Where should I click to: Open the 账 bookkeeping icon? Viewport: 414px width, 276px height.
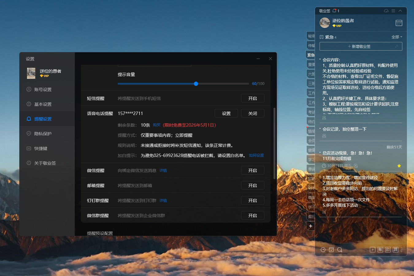[380, 250]
